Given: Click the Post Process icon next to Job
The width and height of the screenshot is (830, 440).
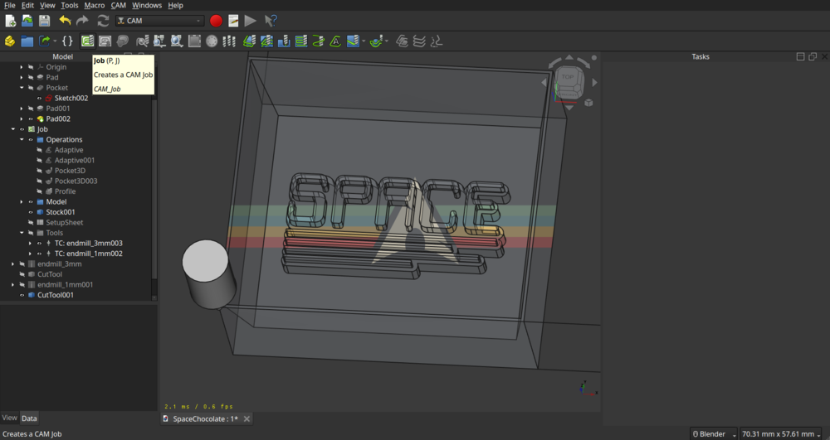Looking at the screenshot, I should point(105,41).
